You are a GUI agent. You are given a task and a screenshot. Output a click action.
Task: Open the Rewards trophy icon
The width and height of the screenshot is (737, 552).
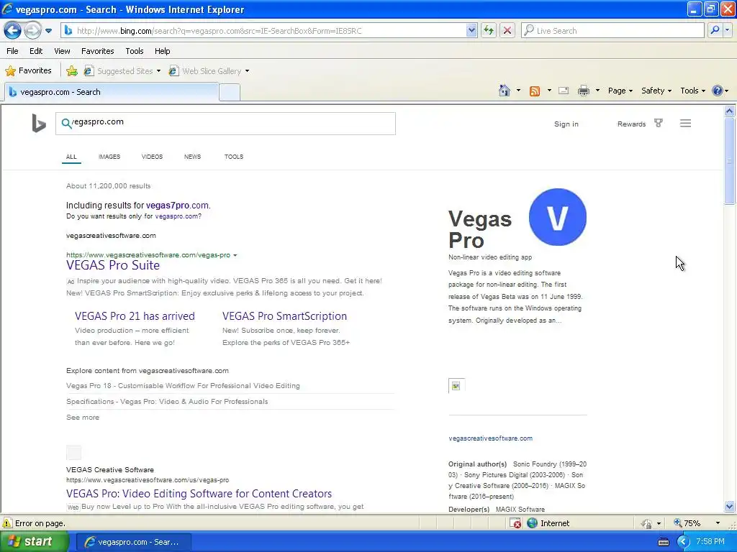coord(658,124)
